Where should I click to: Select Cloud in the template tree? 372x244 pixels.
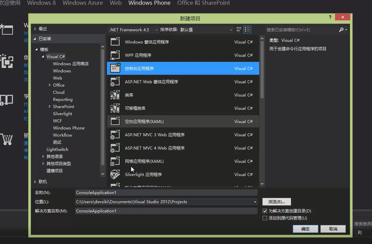tap(58, 92)
